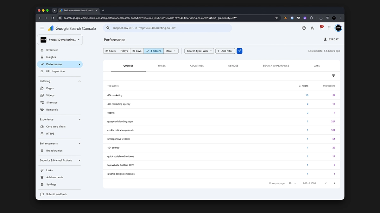Go back to previous page
Image resolution: width=380 pixels, height=213 pixels.
(40, 18)
